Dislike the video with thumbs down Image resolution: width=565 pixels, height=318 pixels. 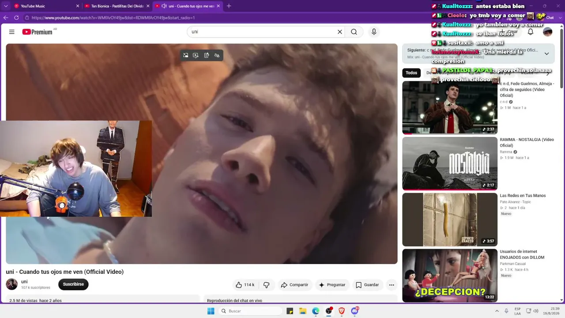pos(266,285)
